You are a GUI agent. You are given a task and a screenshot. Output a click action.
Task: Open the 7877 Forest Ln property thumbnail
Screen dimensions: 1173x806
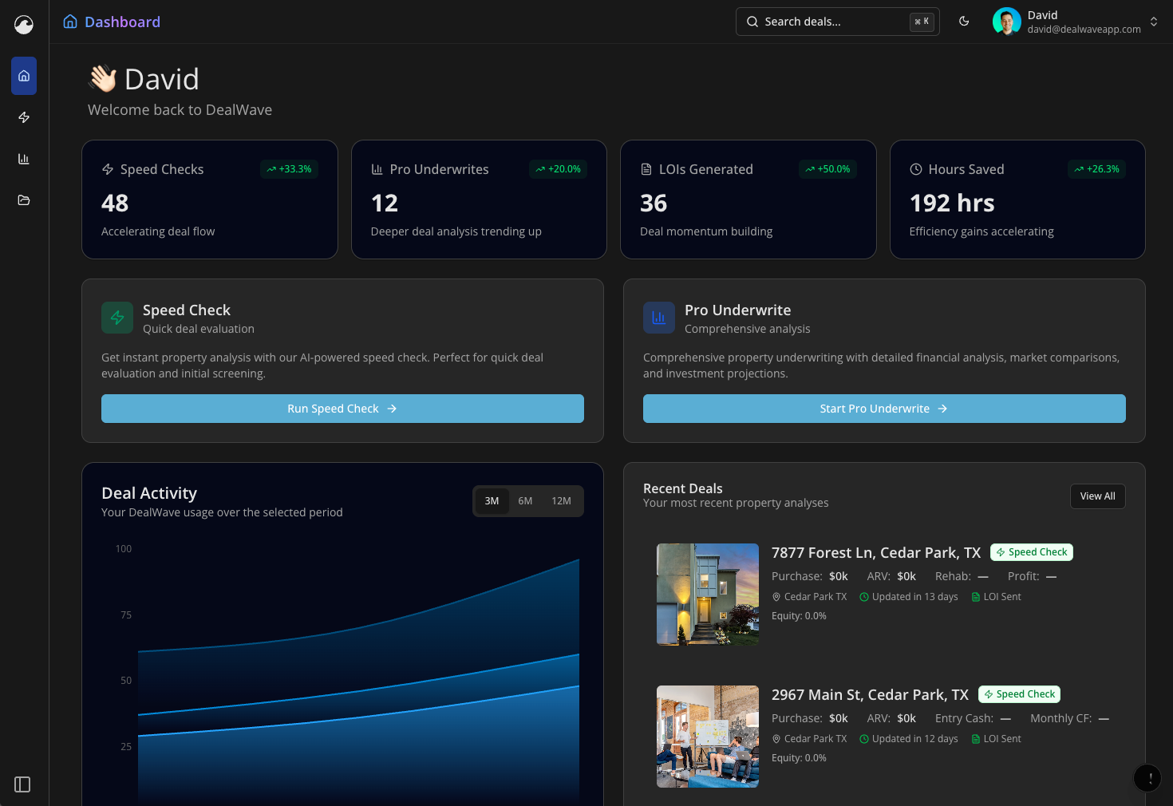click(x=708, y=595)
